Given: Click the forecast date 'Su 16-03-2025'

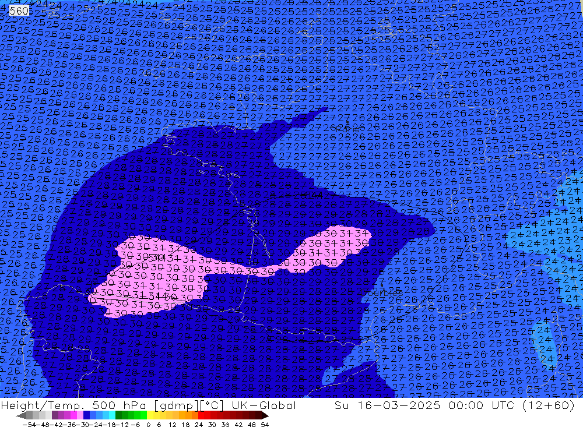Looking at the screenshot, I should (387, 405).
